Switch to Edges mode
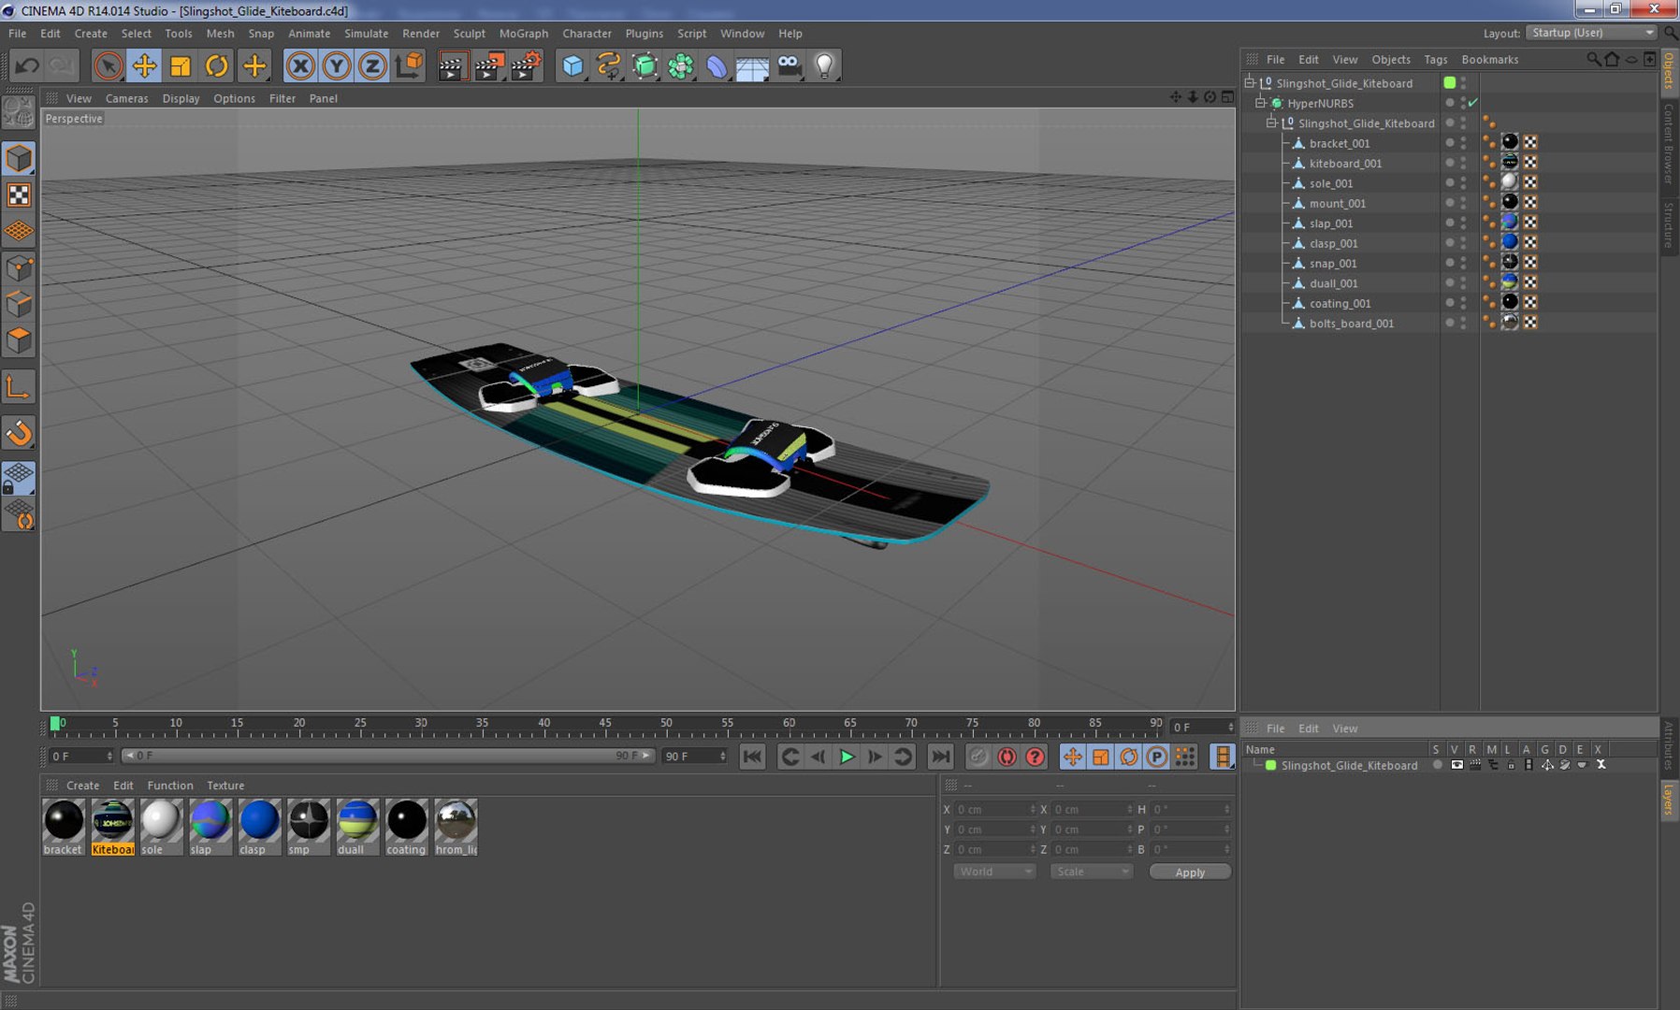 19,305
